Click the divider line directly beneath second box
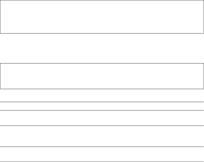 pos(102,89)
